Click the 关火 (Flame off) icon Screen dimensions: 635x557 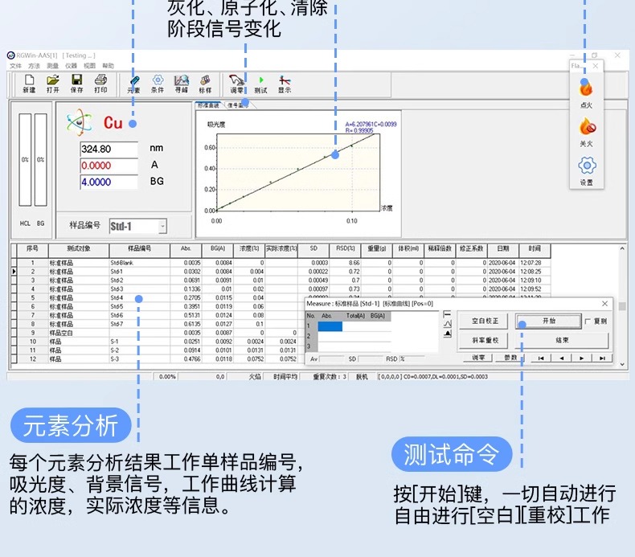[x=586, y=127]
